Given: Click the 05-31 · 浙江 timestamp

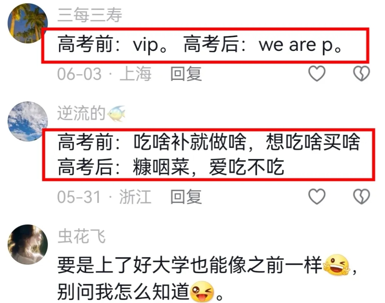Looking at the screenshot, I should tap(104, 197).
